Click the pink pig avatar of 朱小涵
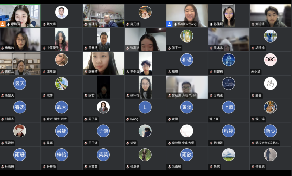The width and height of the screenshot is (292, 176). click(270, 59)
